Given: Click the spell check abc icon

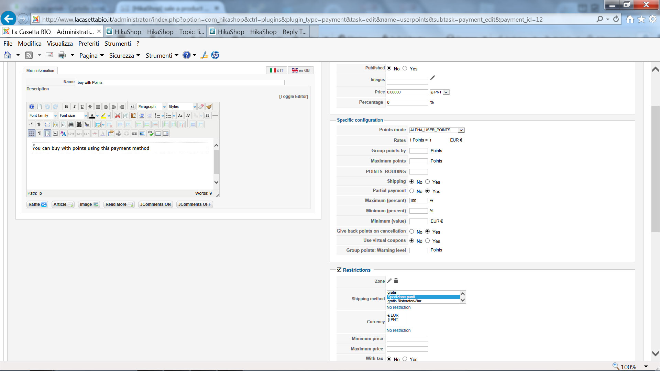Looking at the screenshot, I should (151, 133).
